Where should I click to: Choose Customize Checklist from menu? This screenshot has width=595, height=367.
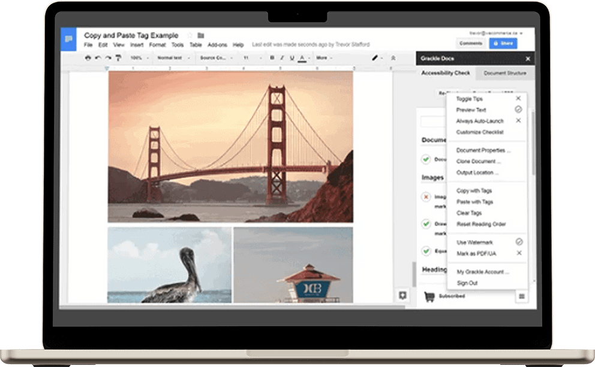point(480,132)
